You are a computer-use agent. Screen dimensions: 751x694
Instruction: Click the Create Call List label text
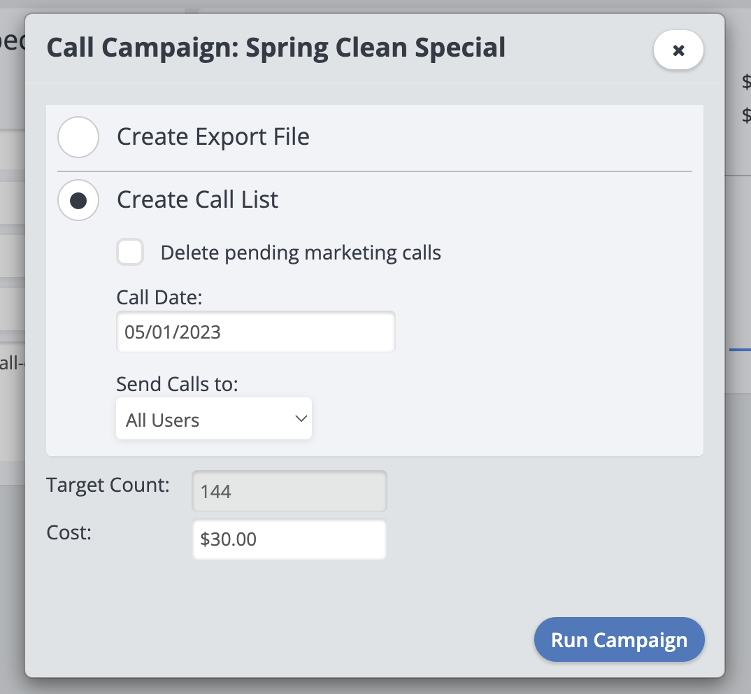click(198, 200)
